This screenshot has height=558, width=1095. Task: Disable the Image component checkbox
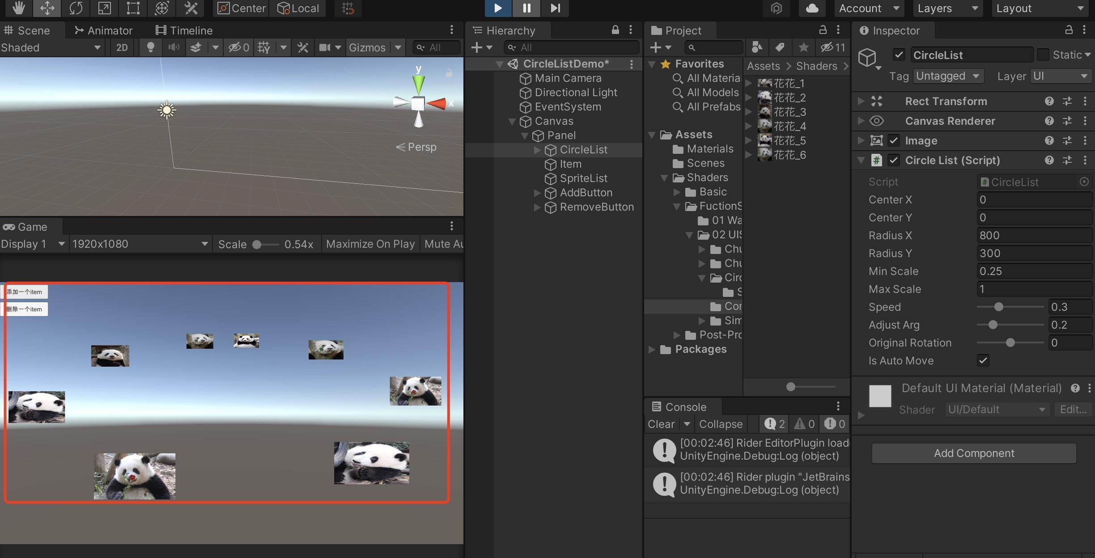[894, 140]
